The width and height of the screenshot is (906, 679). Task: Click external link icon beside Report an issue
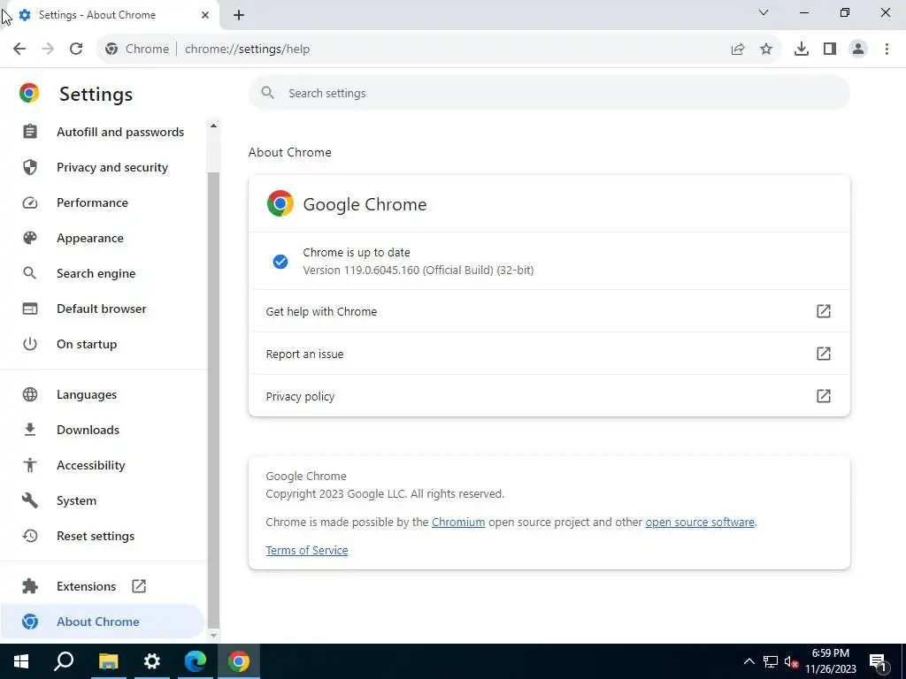[824, 354]
